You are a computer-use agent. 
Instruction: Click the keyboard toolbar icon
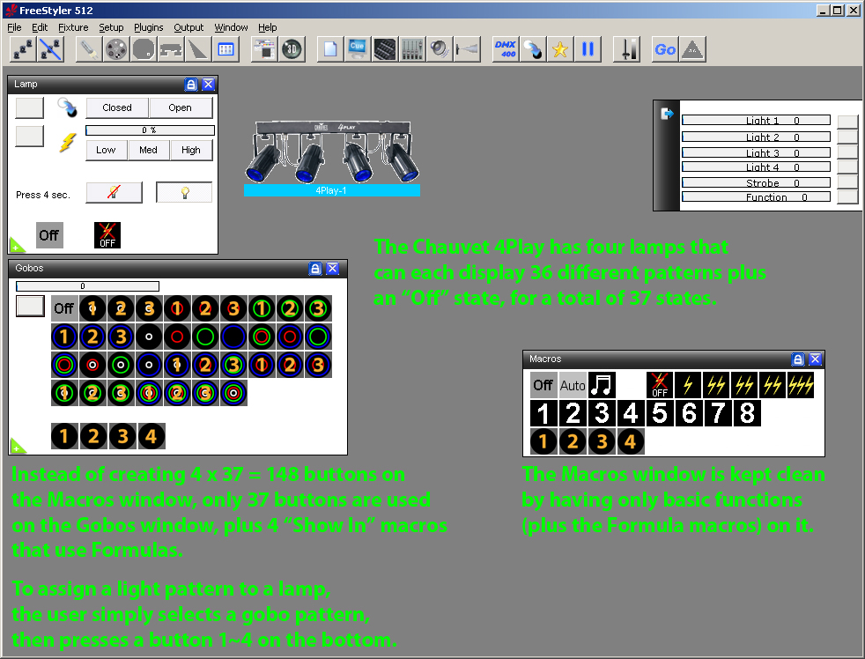pyautogui.click(x=385, y=49)
